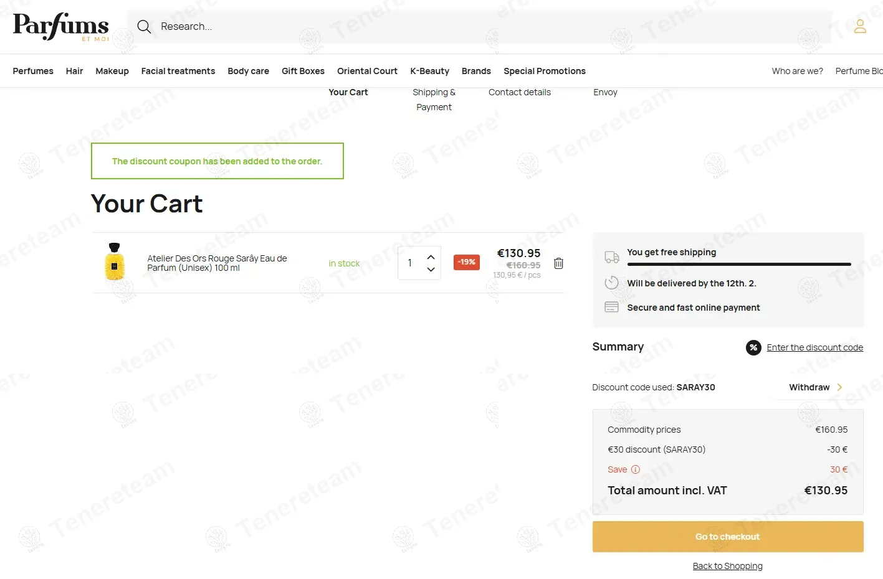Follow the Back to Shopping link
The height and width of the screenshot is (579, 883).
click(x=727, y=566)
